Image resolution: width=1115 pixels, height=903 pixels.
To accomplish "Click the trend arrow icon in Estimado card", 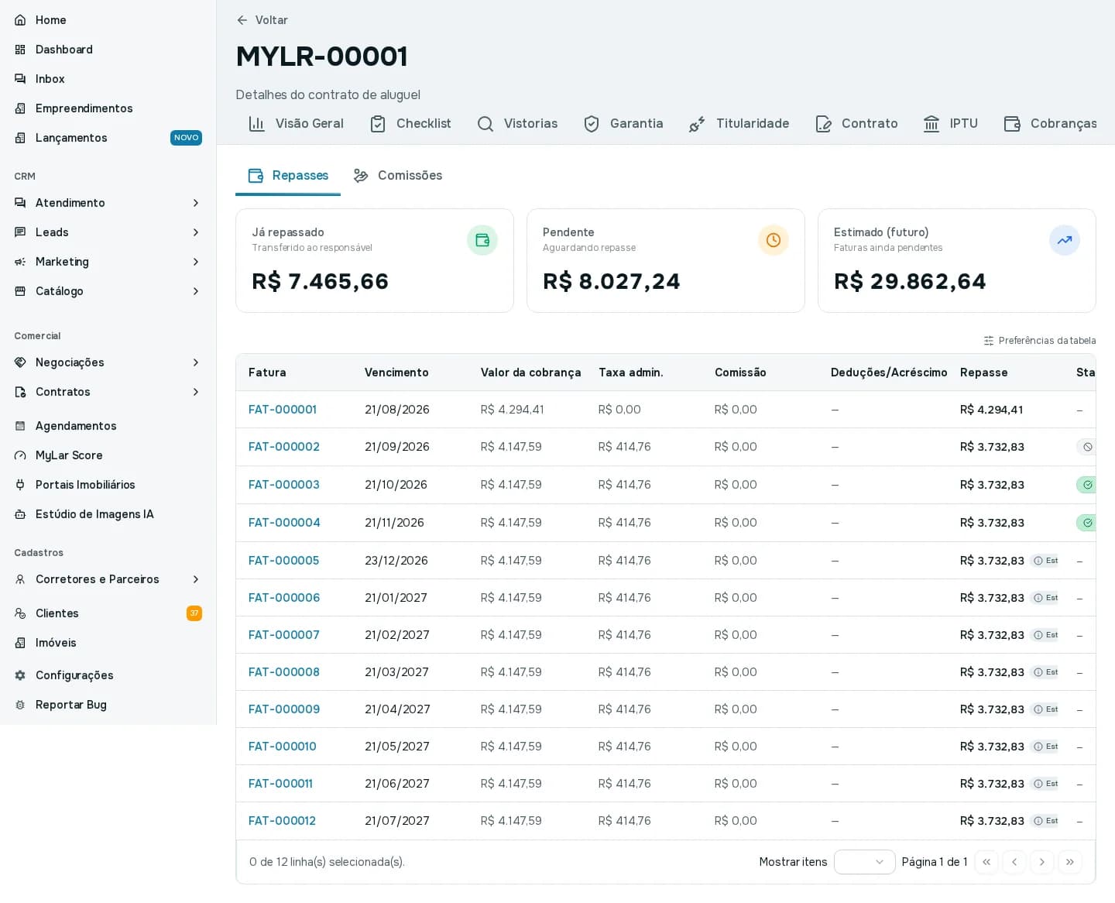I will coord(1065,240).
